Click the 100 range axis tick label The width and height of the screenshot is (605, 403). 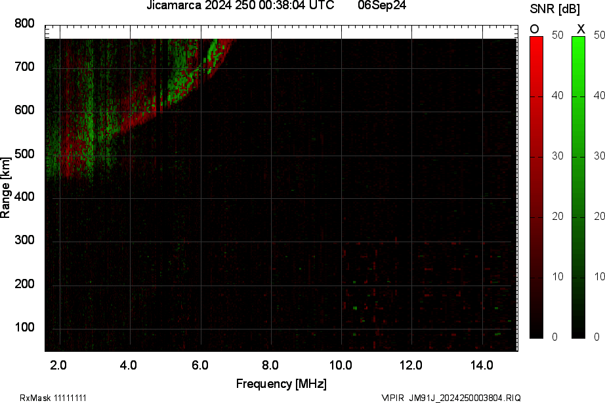coord(24,328)
